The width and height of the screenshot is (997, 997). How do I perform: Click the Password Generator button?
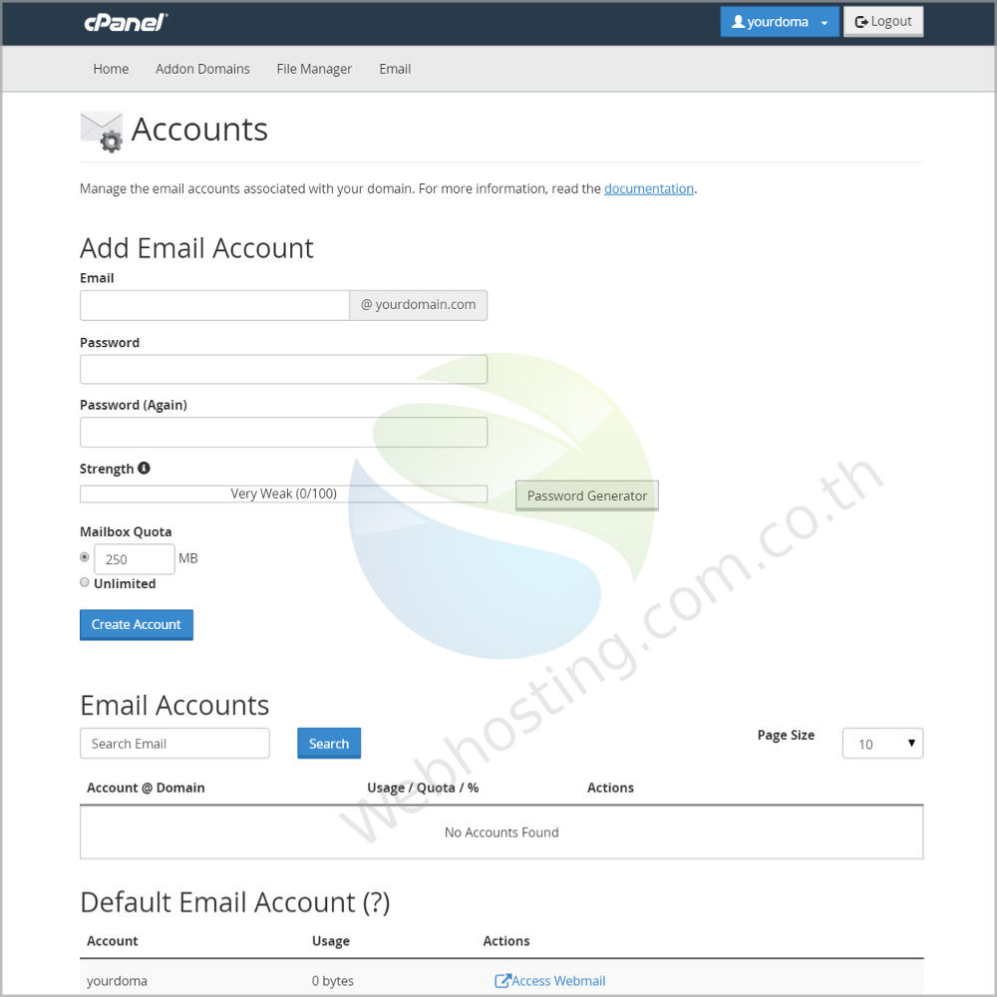click(x=586, y=495)
